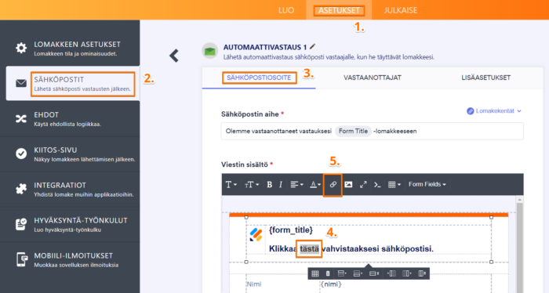Screen dimensions: 549x293
Task: Toggle italic formatting in the message editor
Action: coord(281,185)
